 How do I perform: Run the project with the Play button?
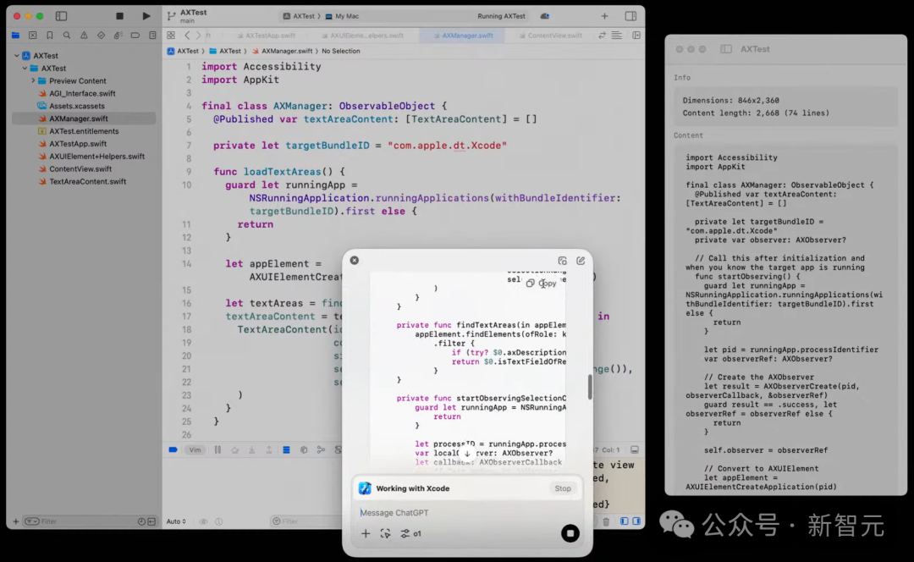(x=146, y=16)
